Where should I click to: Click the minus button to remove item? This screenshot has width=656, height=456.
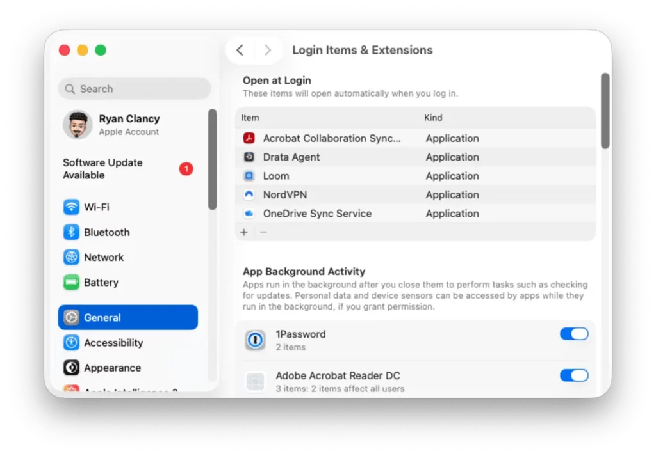click(263, 232)
